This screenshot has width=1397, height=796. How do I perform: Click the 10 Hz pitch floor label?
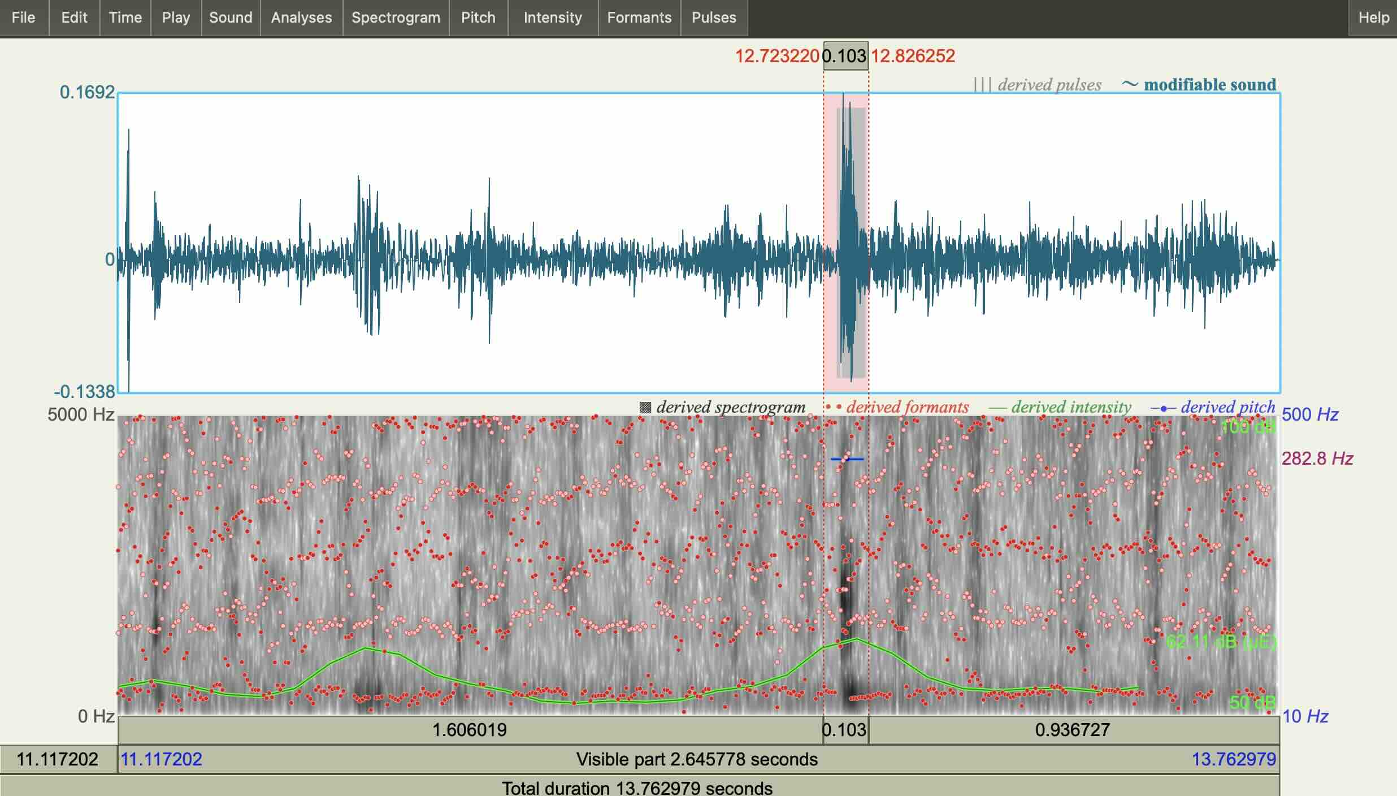(1305, 716)
